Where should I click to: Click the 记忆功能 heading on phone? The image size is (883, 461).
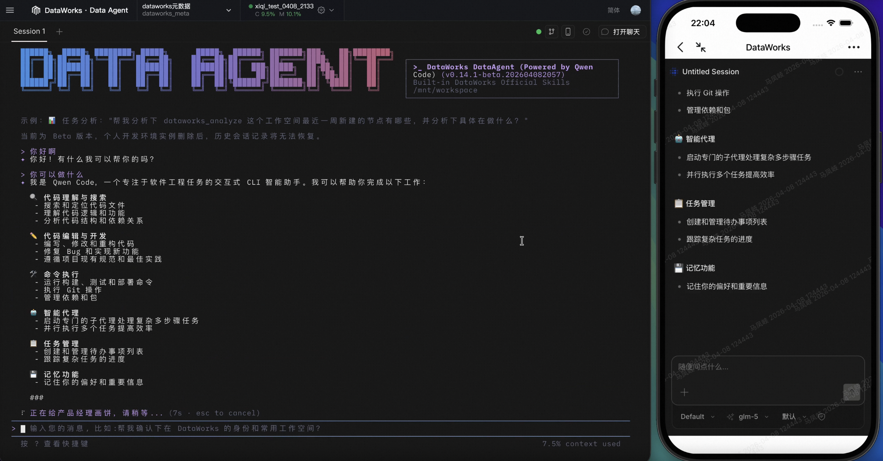click(x=700, y=268)
